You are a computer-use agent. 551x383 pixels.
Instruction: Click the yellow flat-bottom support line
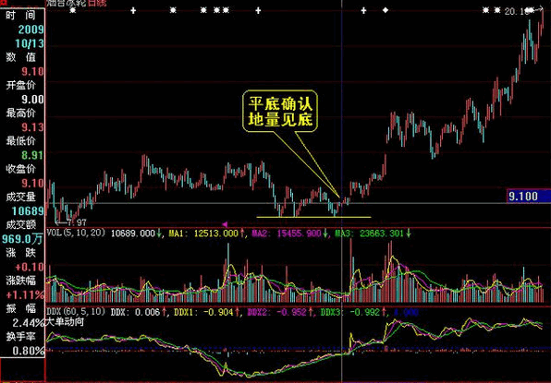point(313,217)
